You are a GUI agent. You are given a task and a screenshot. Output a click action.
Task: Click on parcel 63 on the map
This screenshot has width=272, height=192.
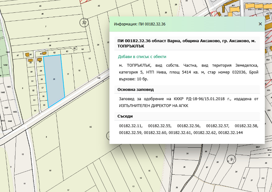click(x=67, y=51)
